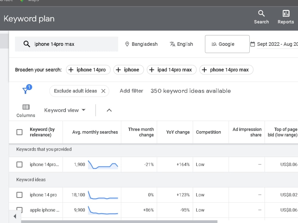Check the iphone 14 pro keyword checkbox

coord(19,195)
